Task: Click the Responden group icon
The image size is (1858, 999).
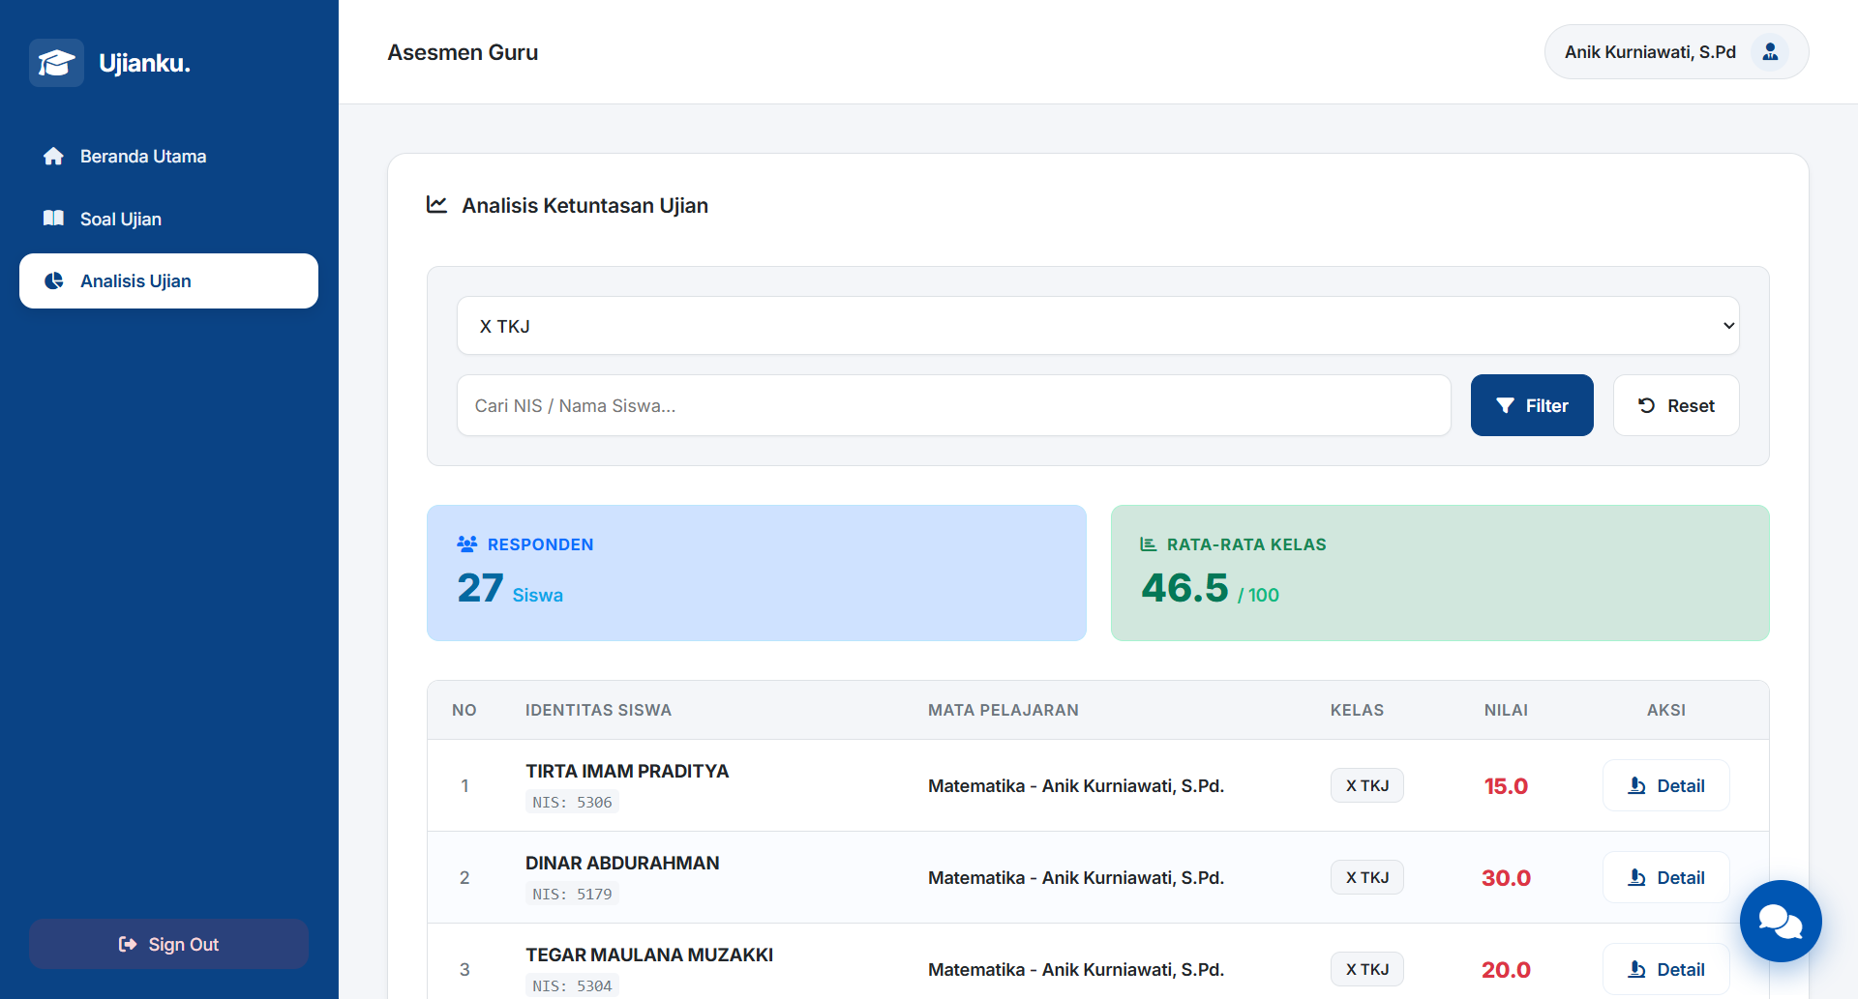Action: tap(467, 544)
